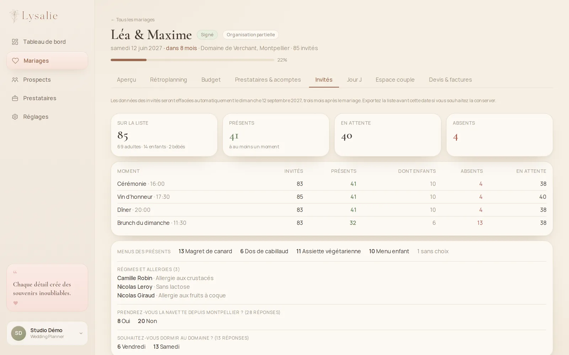Switch to the Espace couple tab
The width and height of the screenshot is (569, 355).
click(x=395, y=80)
